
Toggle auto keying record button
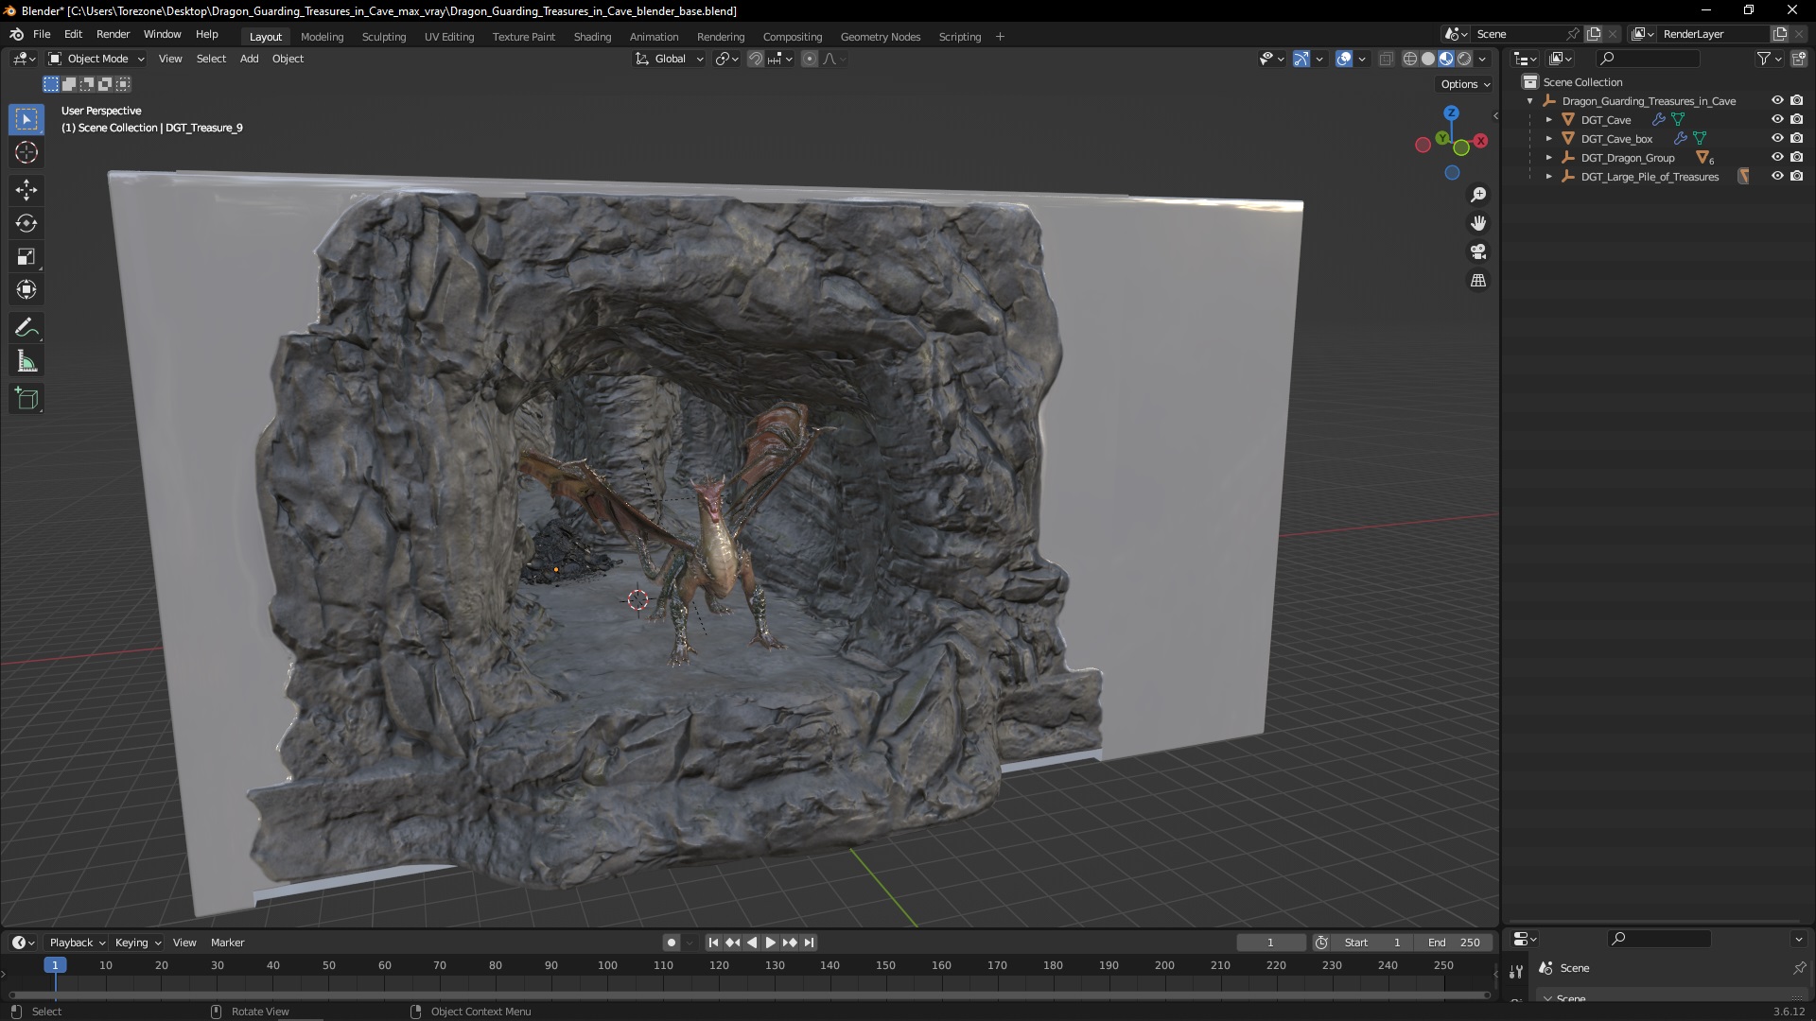coord(671,943)
